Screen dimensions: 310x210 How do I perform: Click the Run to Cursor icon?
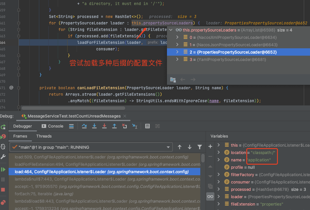(135, 126)
